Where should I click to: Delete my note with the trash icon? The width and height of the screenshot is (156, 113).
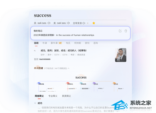[126, 31]
